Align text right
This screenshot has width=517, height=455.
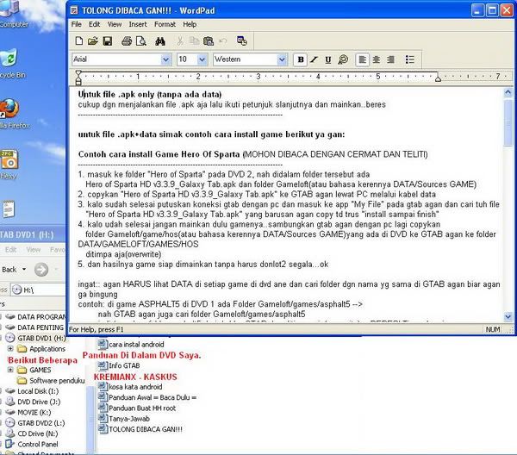coord(390,59)
